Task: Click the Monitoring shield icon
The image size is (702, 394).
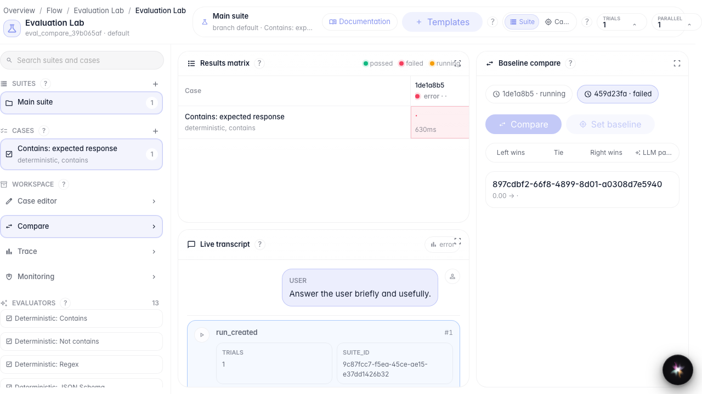Action: click(x=9, y=277)
